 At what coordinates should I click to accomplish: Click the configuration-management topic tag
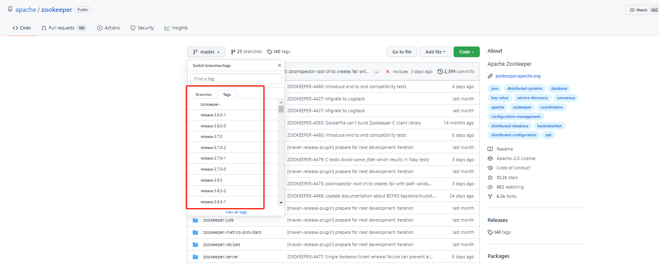[x=516, y=117]
